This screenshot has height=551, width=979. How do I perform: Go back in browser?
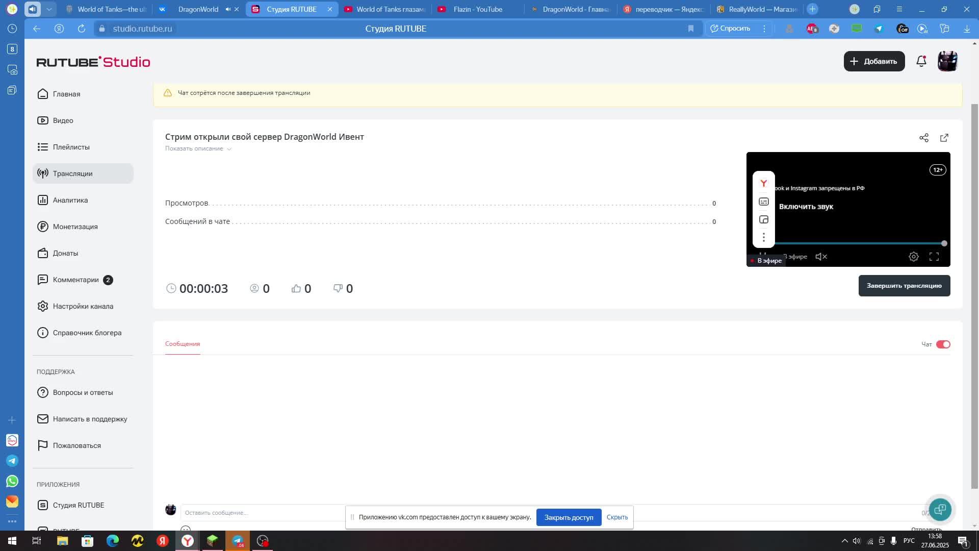click(37, 29)
